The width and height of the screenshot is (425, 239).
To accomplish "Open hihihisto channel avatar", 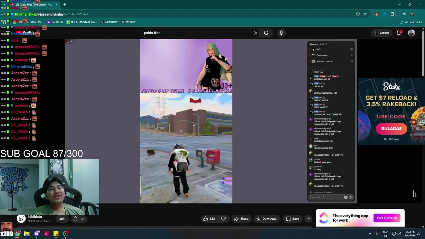I will 21,219.
